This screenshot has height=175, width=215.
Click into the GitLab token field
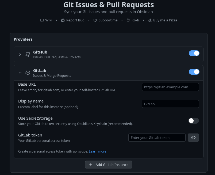coord(157,138)
